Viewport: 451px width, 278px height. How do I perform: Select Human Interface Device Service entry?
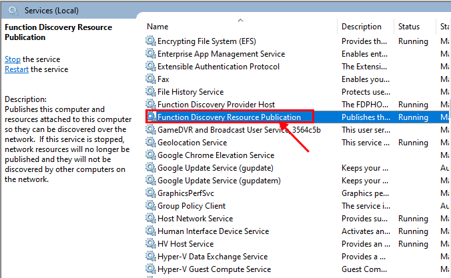coord(214,231)
